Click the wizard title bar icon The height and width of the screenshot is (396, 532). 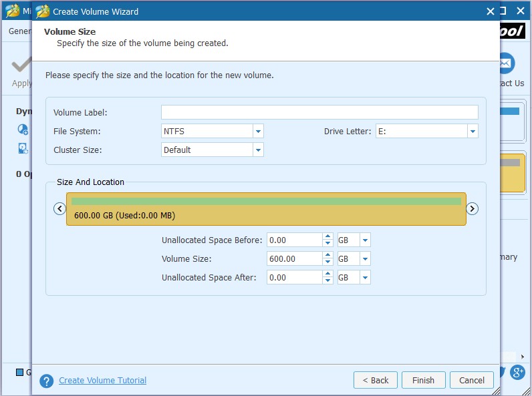(43, 11)
